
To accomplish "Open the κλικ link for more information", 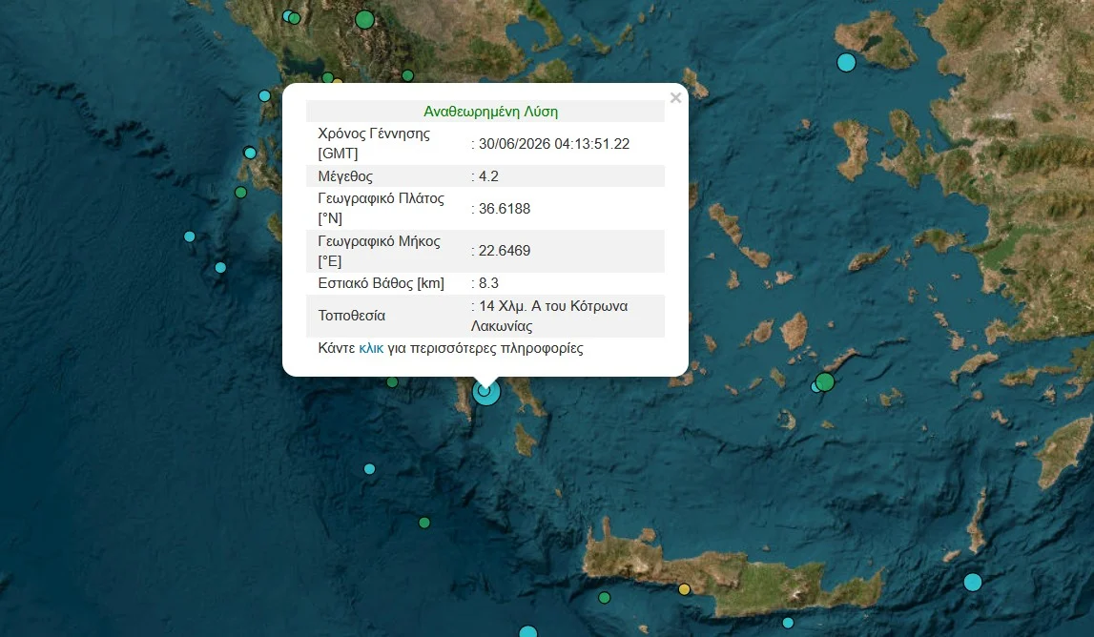I will coord(371,348).
